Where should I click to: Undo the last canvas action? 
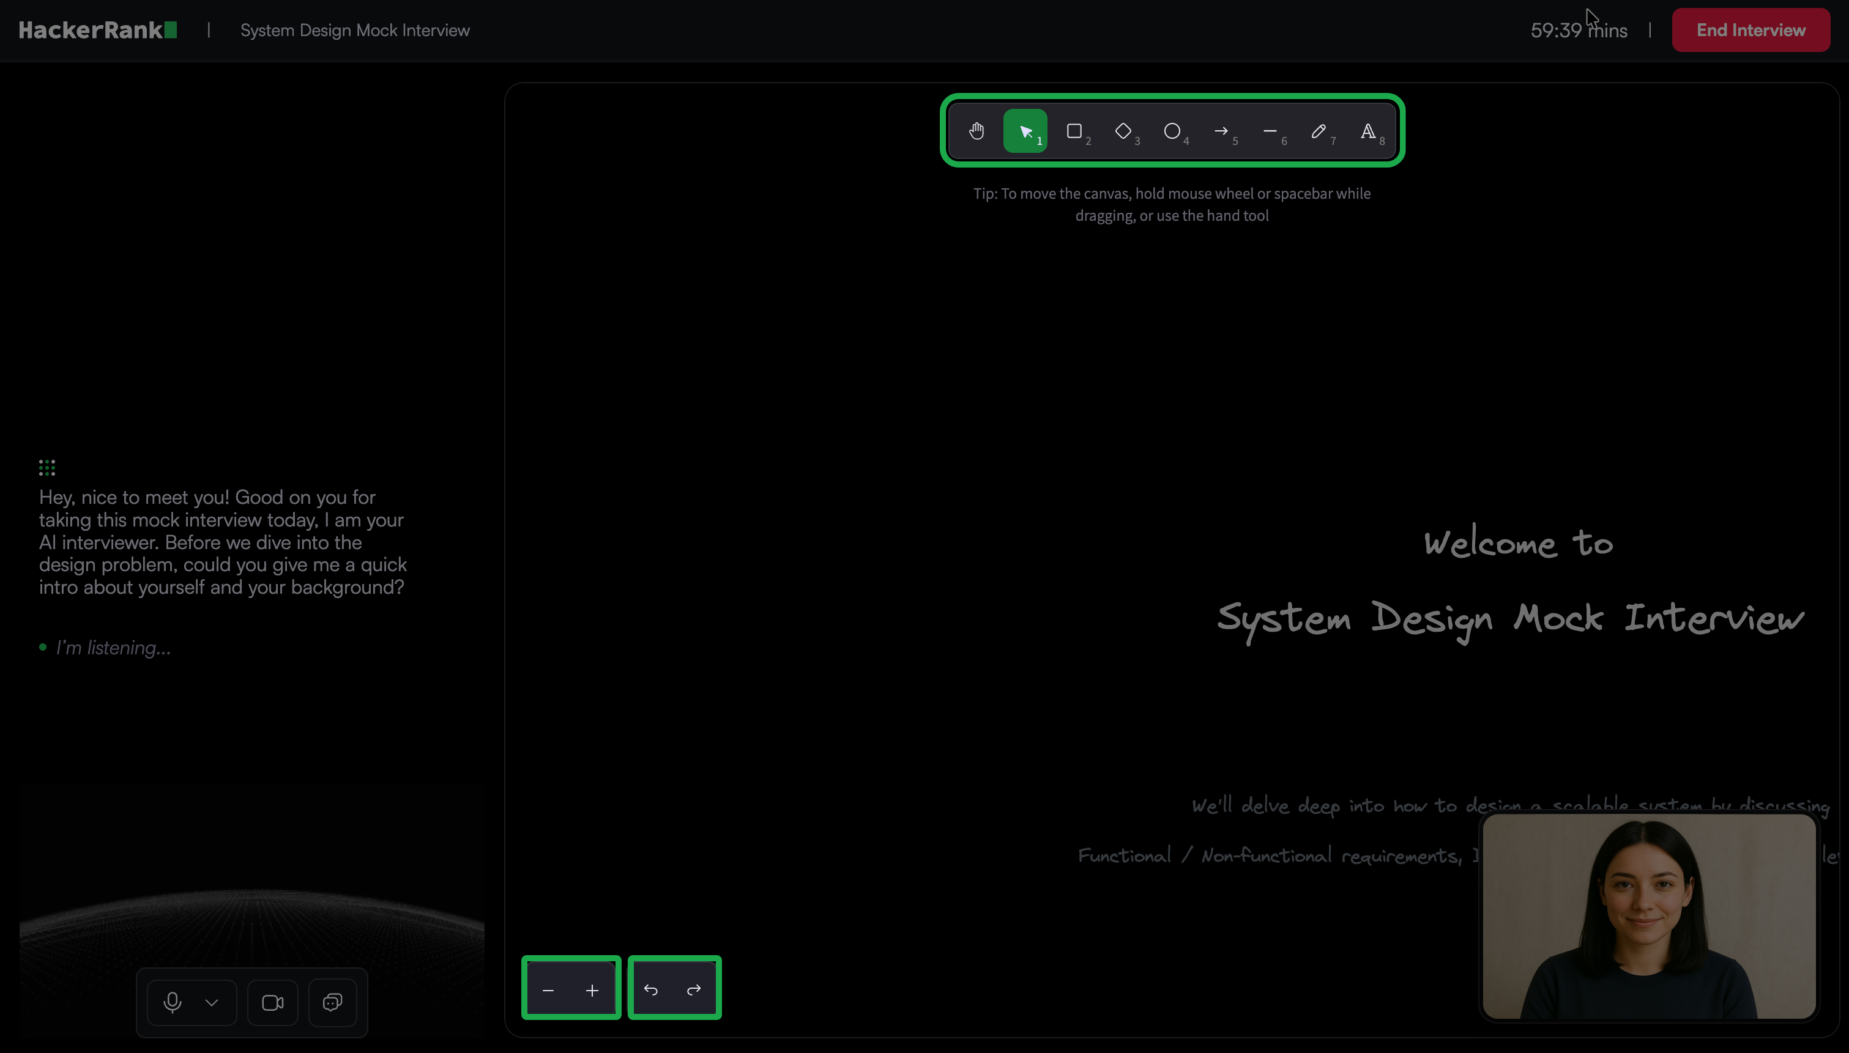pyautogui.click(x=651, y=990)
